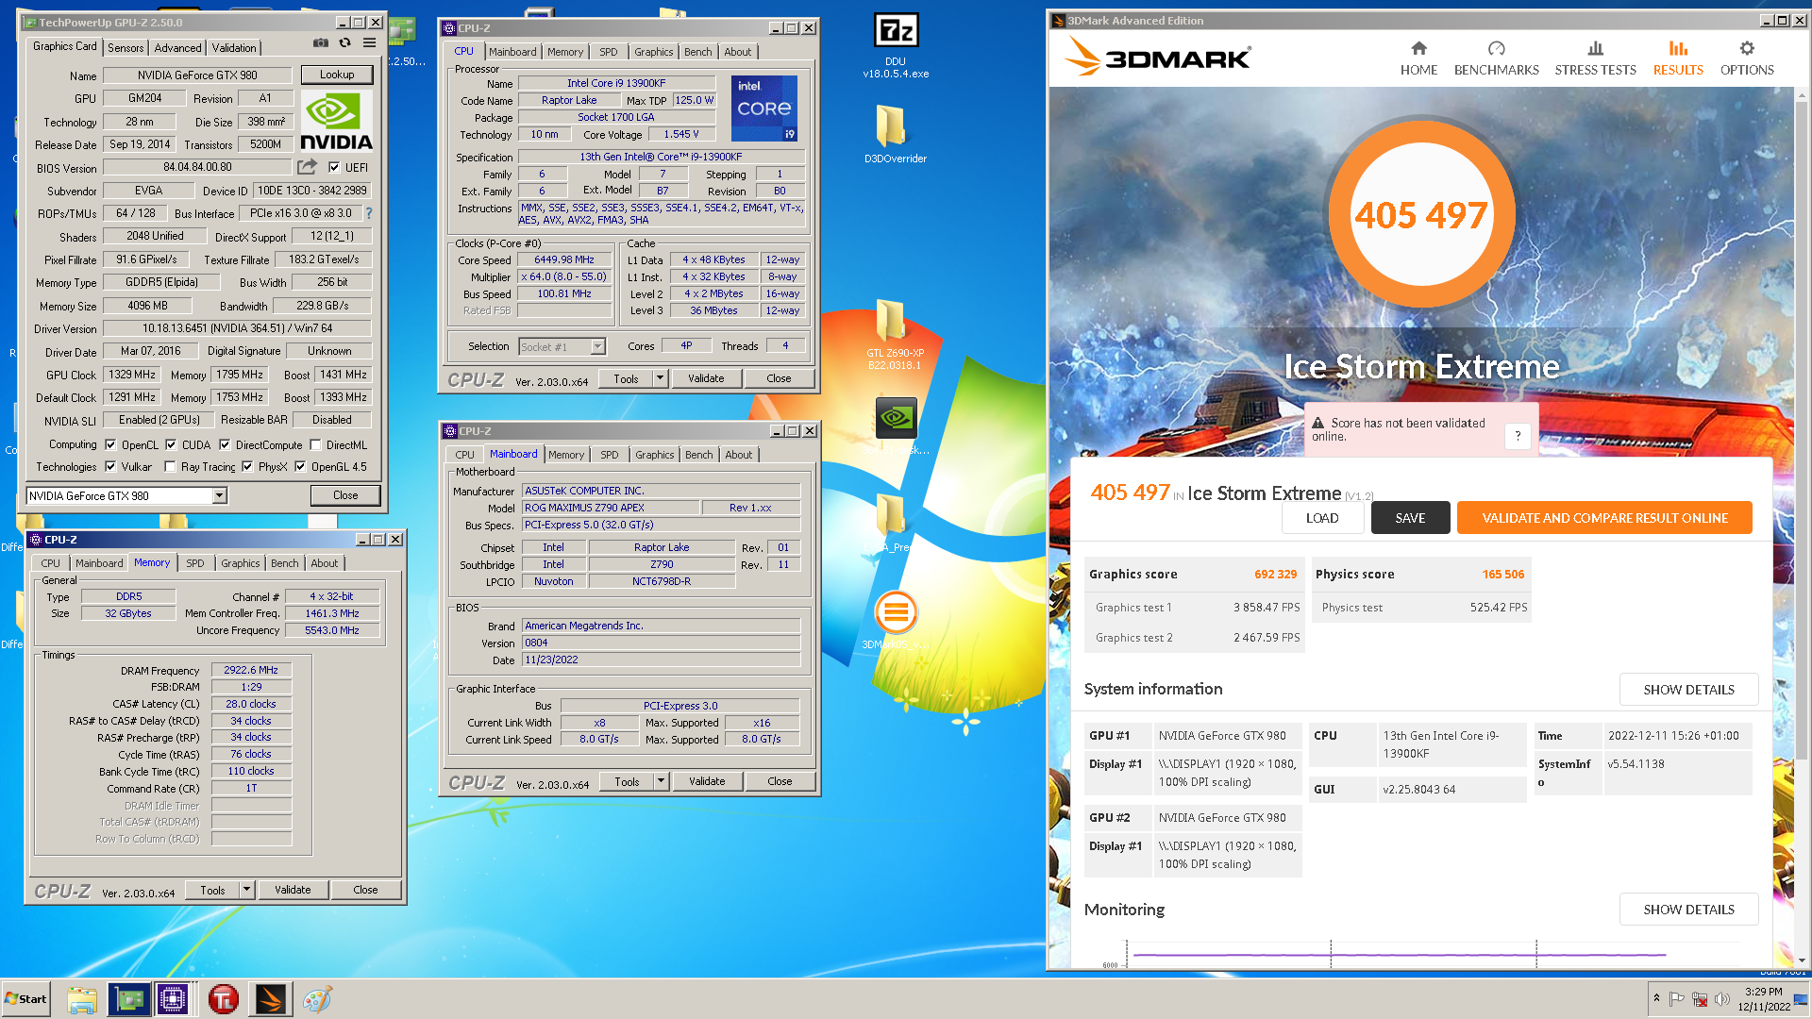Screen dimensions: 1812x1019
Task: Click the Windows Start button
Action: click(25, 999)
